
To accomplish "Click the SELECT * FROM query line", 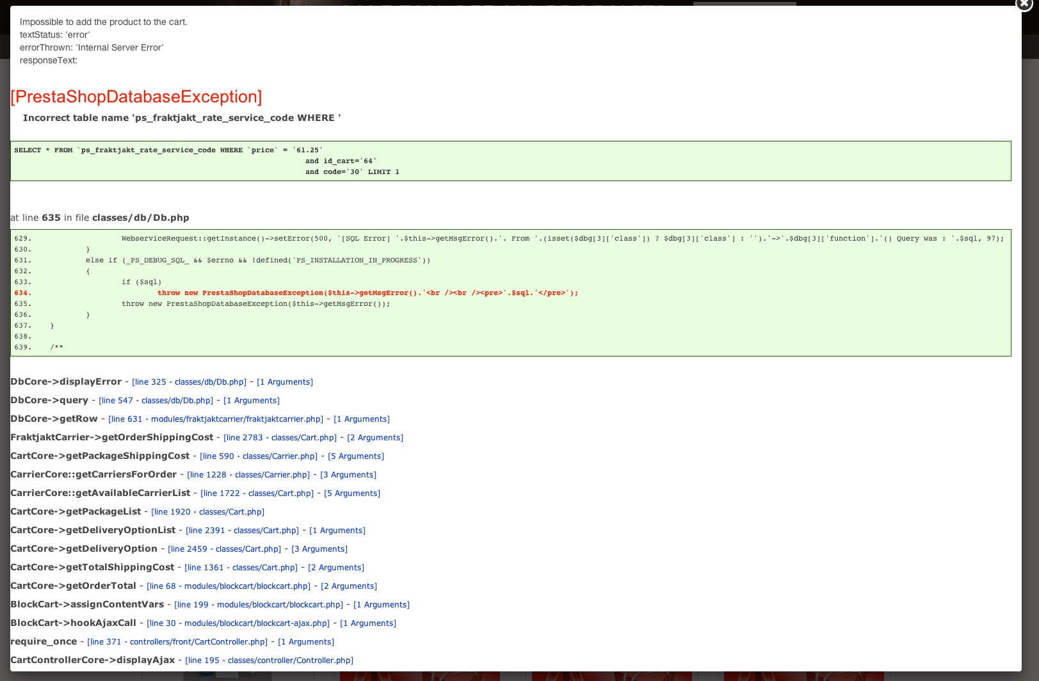I will click(168, 150).
